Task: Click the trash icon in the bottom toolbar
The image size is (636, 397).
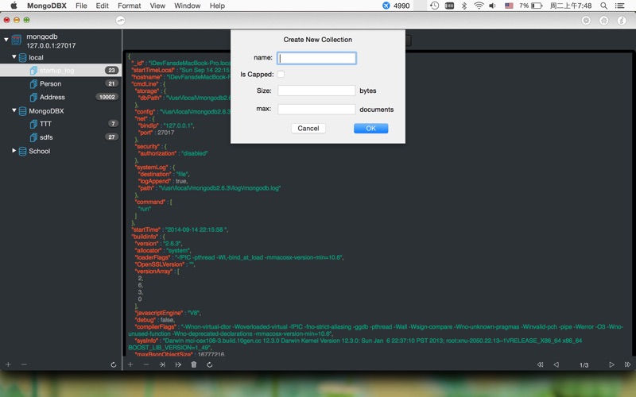Action: [194, 364]
